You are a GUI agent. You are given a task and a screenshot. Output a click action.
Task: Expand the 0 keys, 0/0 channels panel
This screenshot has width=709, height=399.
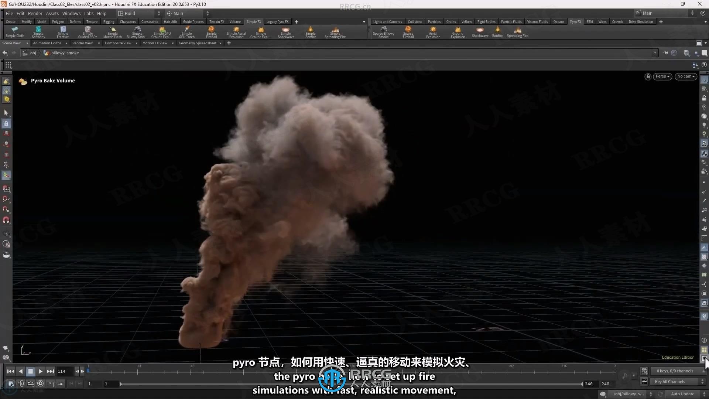(678, 371)
